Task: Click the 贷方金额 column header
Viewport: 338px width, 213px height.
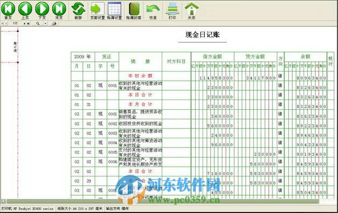Action: coord(255,57)
